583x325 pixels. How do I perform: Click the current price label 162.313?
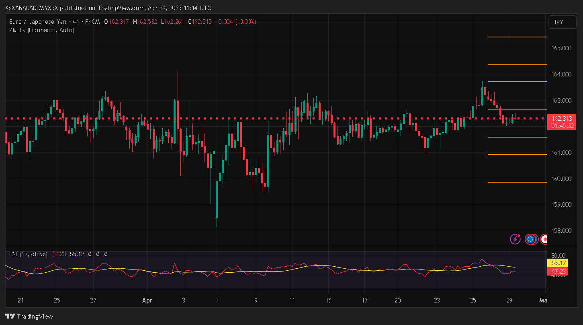[562, 119]
